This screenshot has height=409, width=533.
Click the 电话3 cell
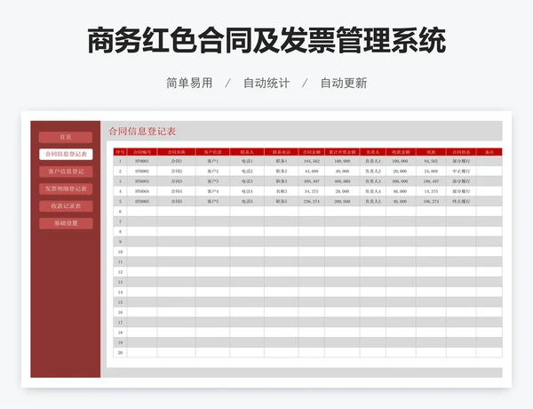[247, 181]
